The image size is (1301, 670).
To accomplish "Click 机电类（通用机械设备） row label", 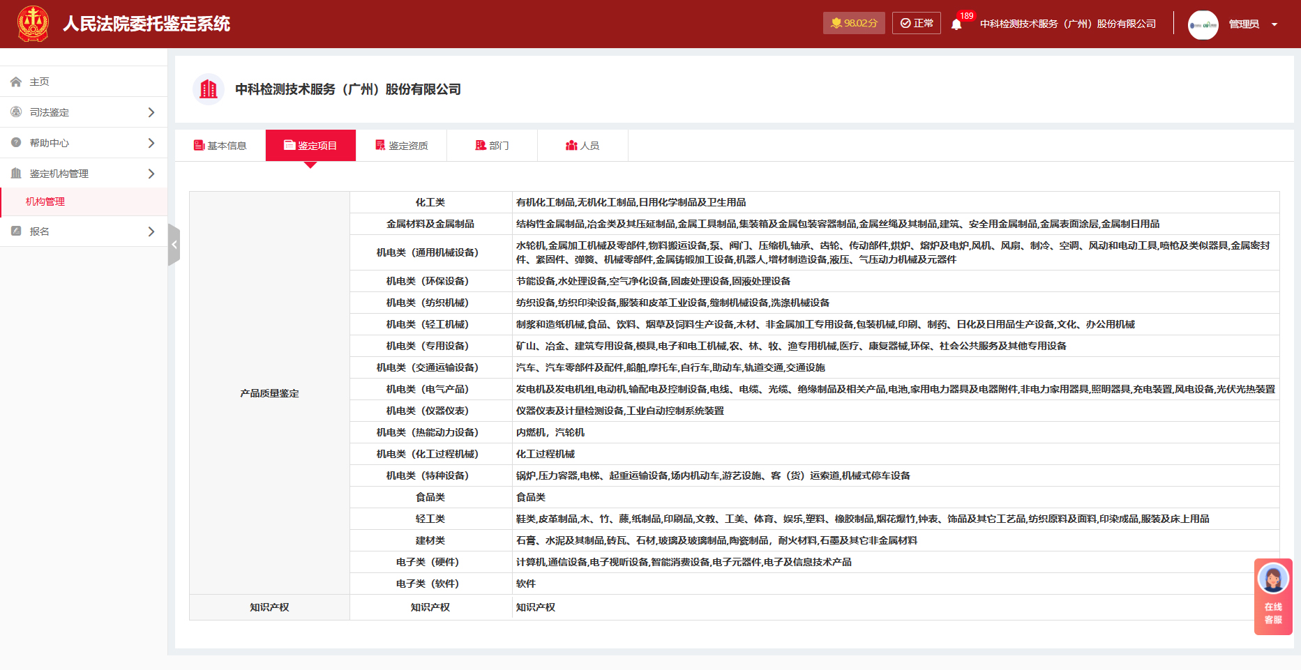I will click(x=430, y=252).
